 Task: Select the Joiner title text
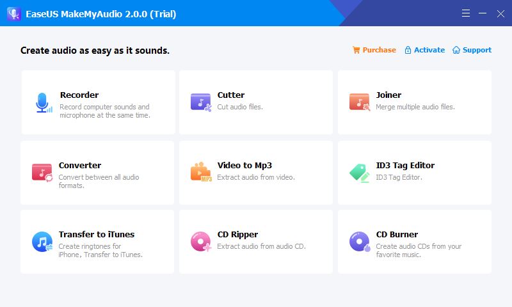[388, 95]
